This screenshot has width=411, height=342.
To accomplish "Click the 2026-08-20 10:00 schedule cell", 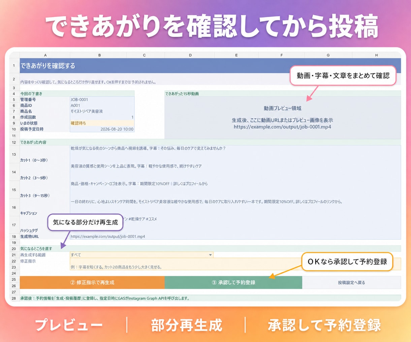I will coord(102,129).
